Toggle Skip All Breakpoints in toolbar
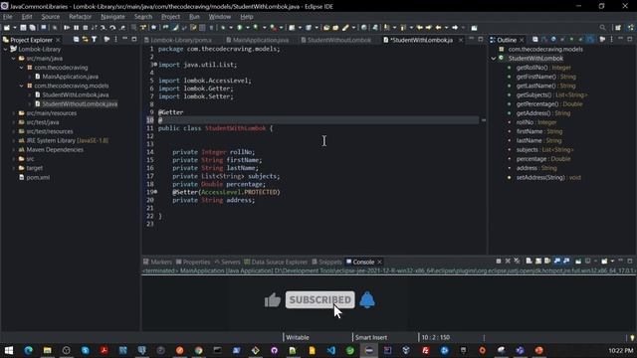The image size is (637, 358). pyautogui.click(x=55, y=28)
